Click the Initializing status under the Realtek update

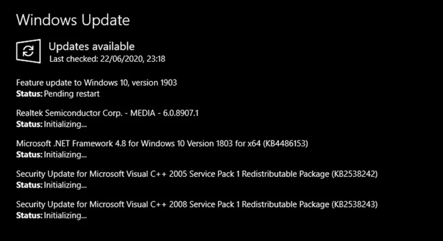[x=65, y=124]
